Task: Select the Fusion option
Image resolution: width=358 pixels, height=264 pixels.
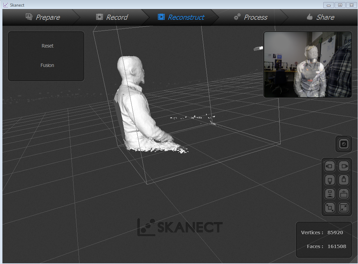Action: 47,65
